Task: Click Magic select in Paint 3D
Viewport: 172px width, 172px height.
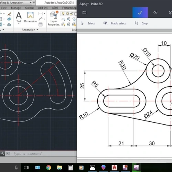Action: coord(115,23)
